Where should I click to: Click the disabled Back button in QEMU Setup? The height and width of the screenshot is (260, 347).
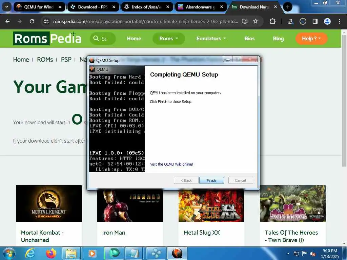tap(186, 180)
